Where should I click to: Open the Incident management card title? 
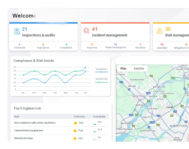110,35
